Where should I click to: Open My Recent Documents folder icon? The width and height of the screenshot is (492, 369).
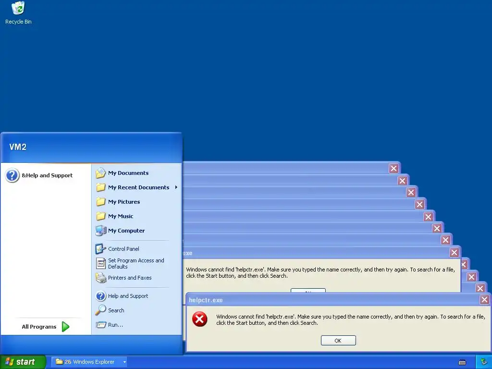pos(101,187)
